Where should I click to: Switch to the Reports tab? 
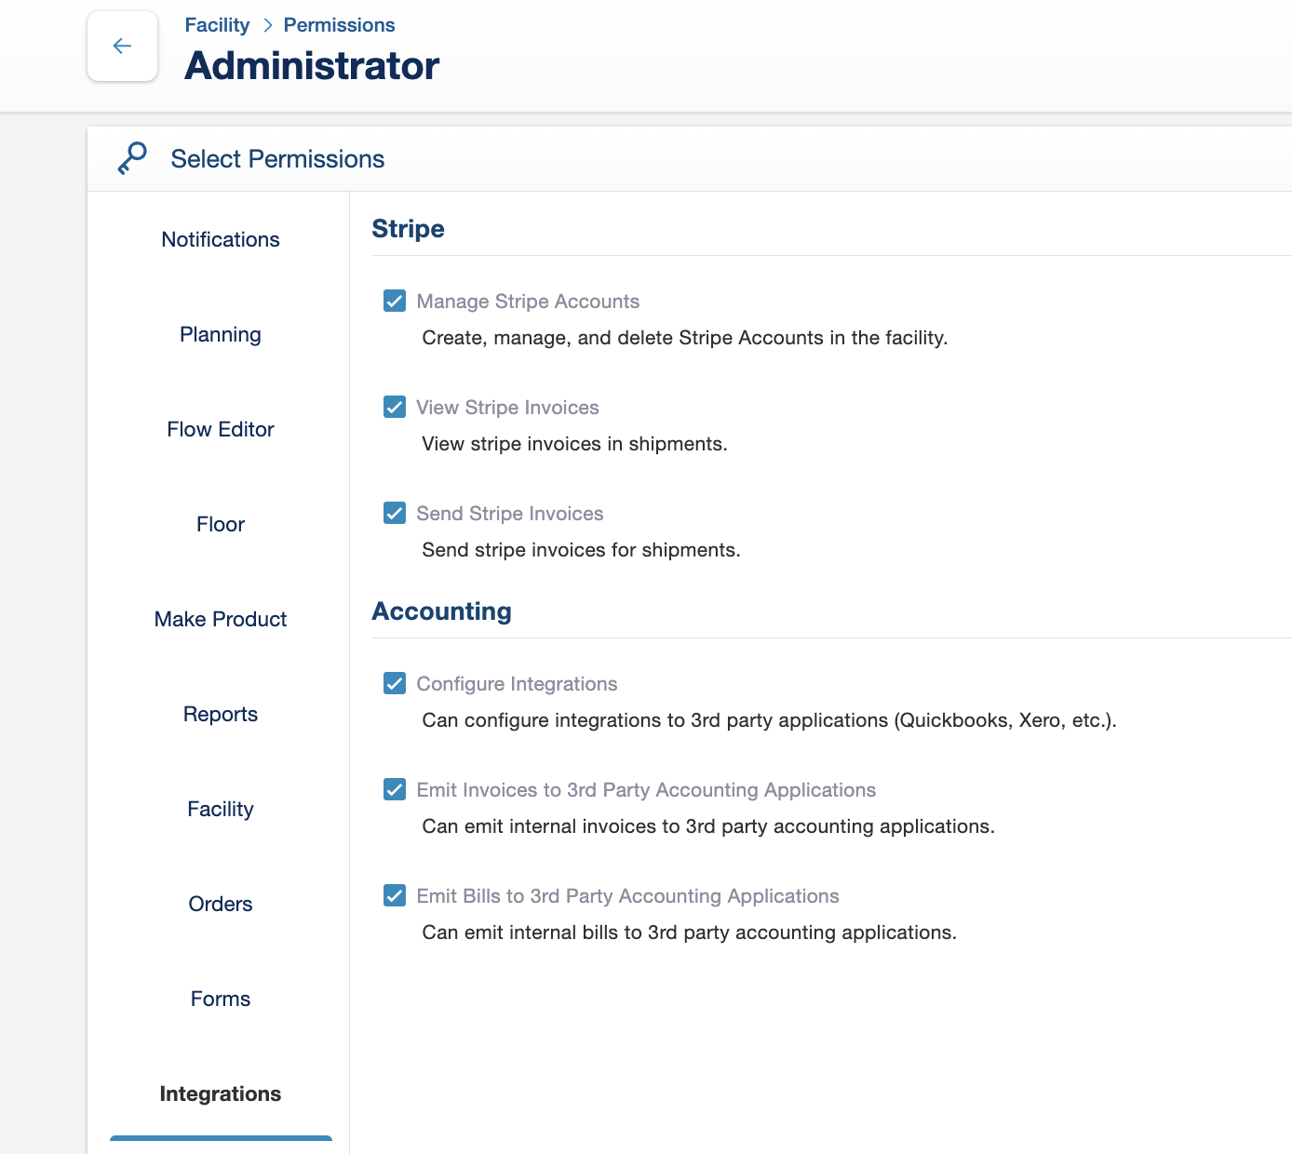221,714
